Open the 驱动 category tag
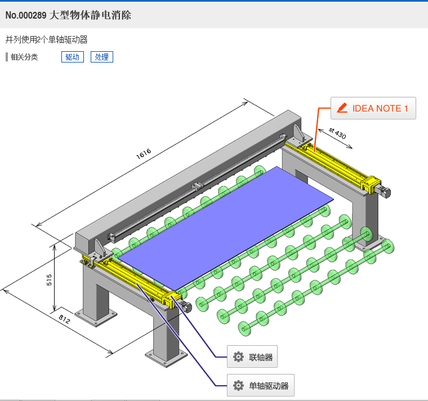 (x=72, y=57)
